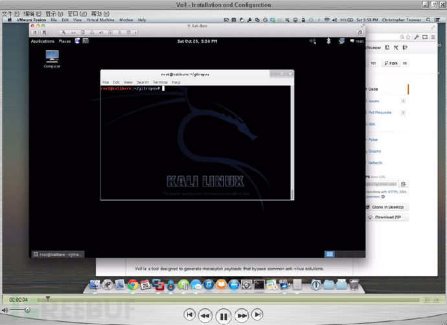Screen dimensions: 447x325
Task: Open the Kali Places menu
Action: click(x=65, y=41)
